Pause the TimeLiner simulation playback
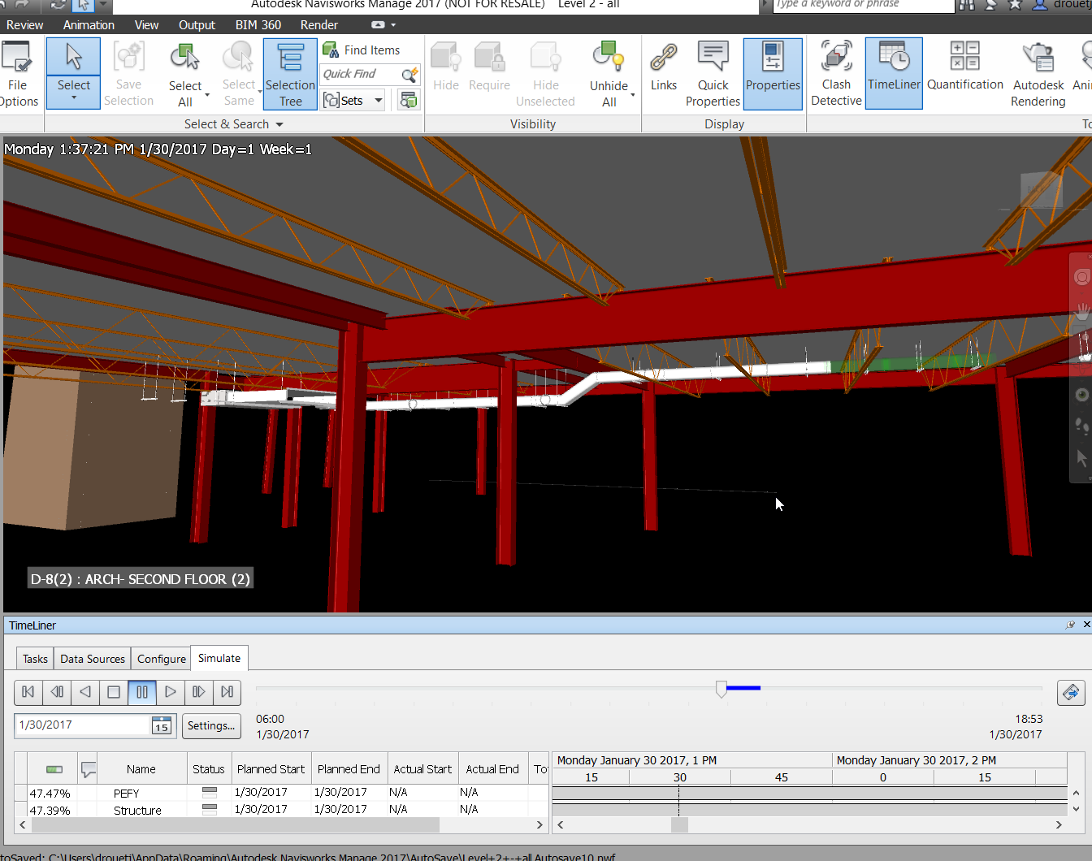This screenshot has height=861, width=1092. (142, 692)
